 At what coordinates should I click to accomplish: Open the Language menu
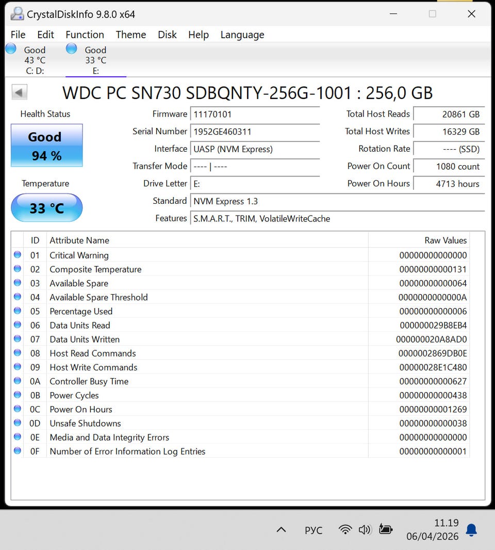[242, 35]
